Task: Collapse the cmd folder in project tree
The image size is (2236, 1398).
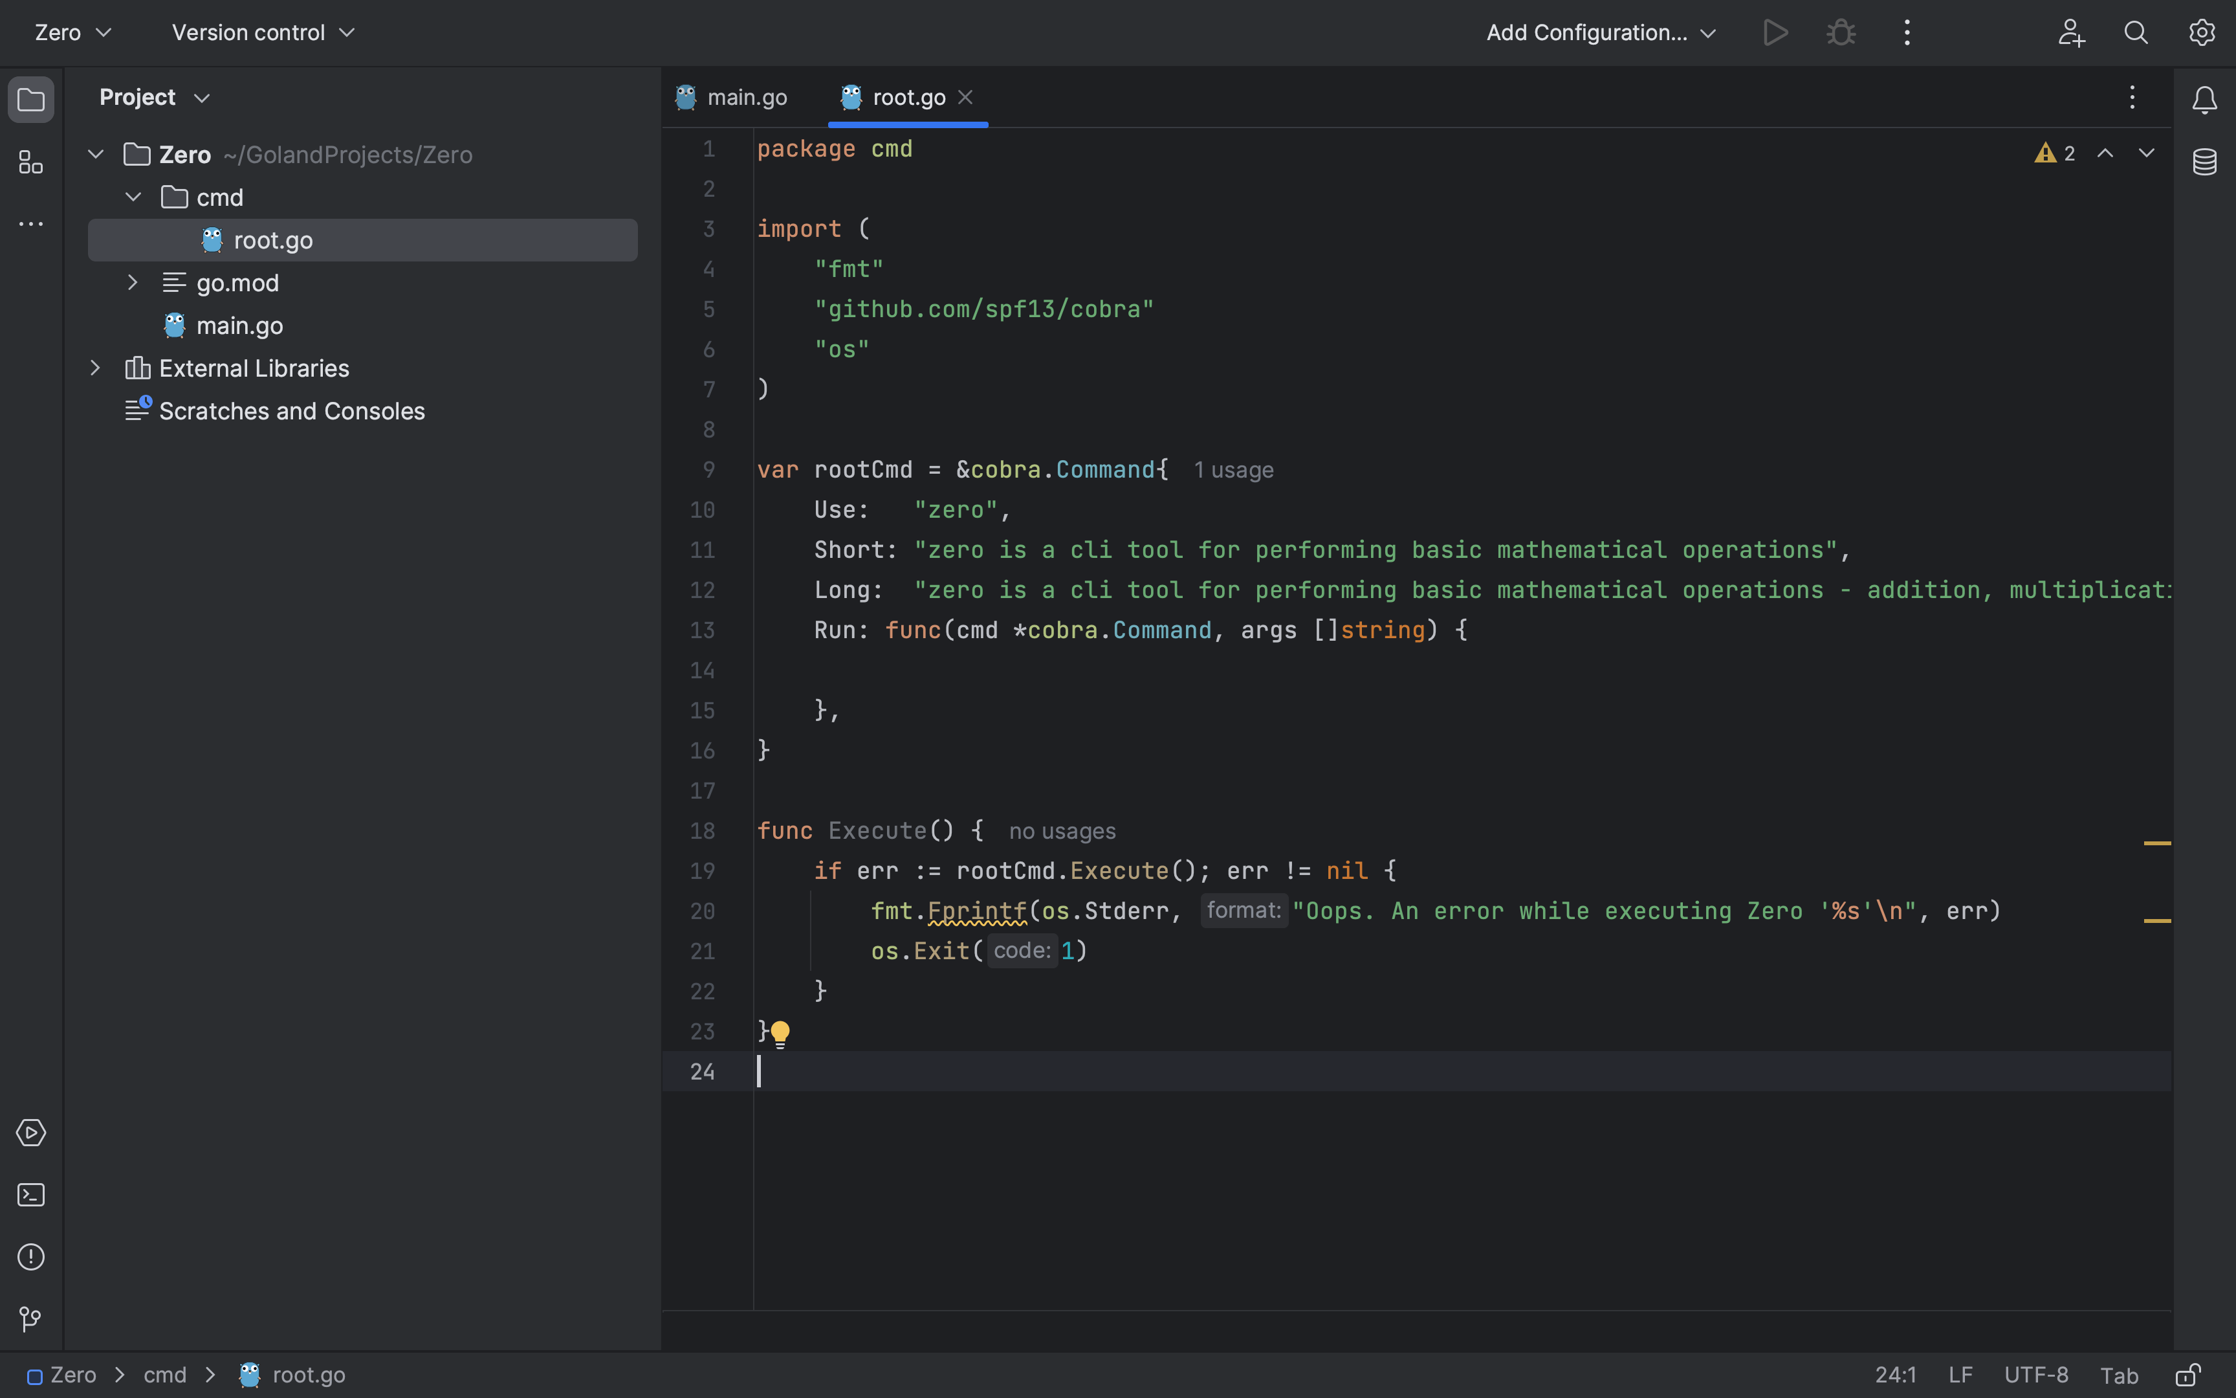Action: pos(133,197)
